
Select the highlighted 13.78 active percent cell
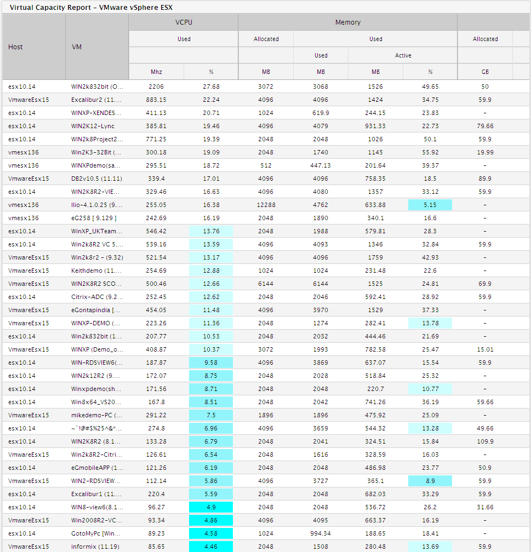click(430, 323)
